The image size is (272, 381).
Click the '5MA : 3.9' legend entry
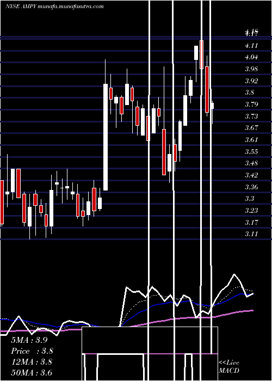tap(29, 340)
